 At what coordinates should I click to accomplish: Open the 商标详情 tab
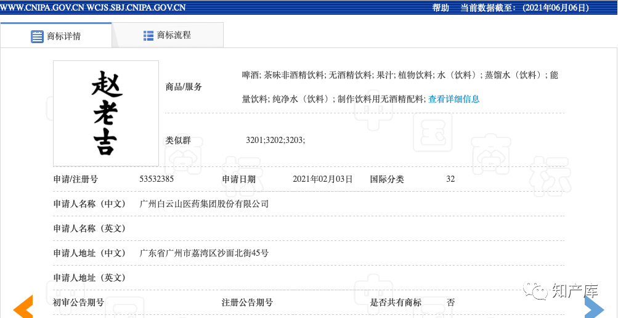pos(55,36)
